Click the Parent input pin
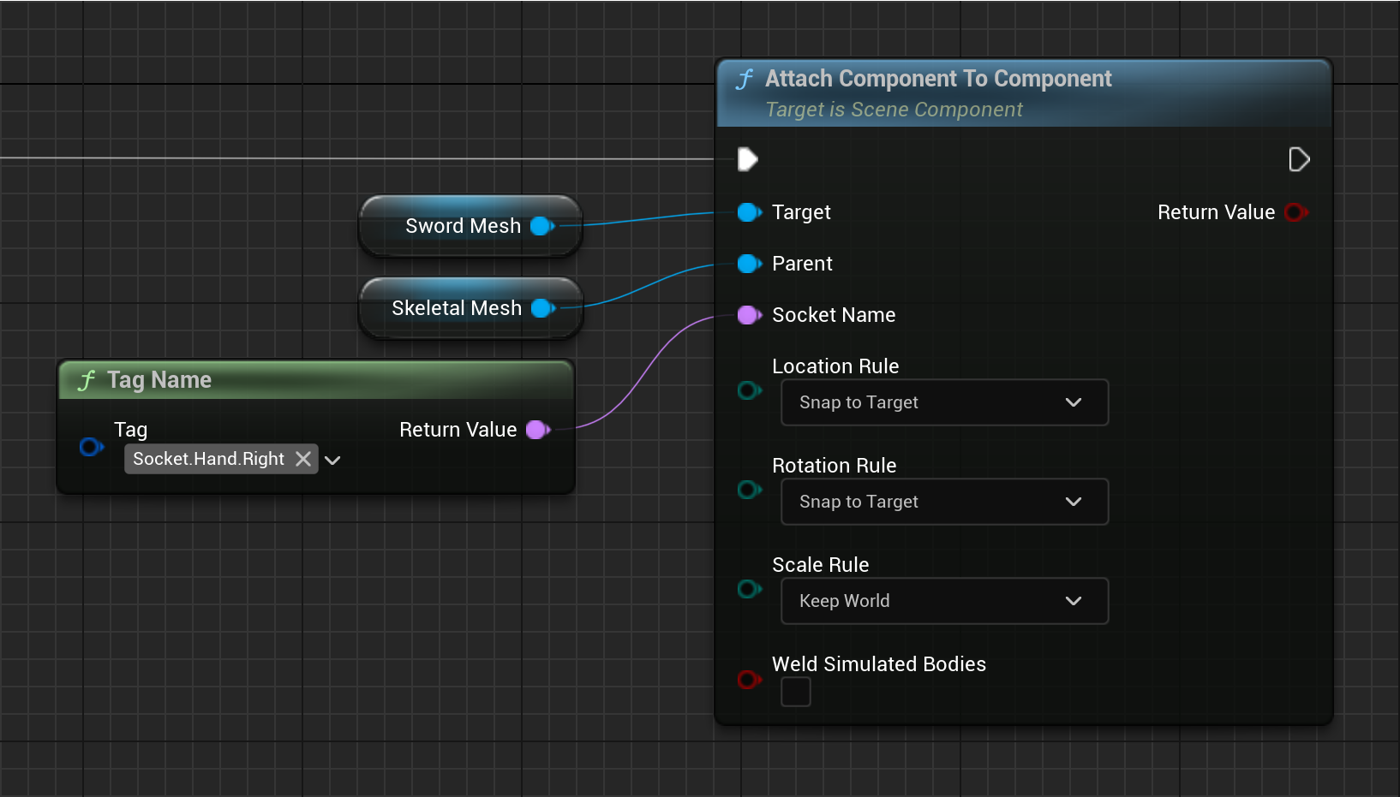This screenshot has width=1400, height=797. coord(749,264)
